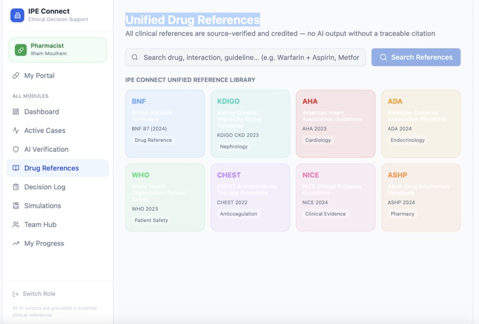Click the Switch Role exit icon
The width and height of the screenshot is (479, 324).
click(15, 294)
